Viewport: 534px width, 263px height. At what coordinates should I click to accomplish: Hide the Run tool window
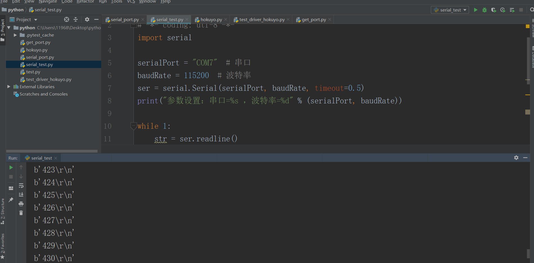(525, 158)
